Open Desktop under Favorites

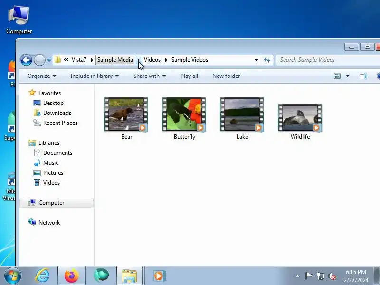click(x=53, y=103)
